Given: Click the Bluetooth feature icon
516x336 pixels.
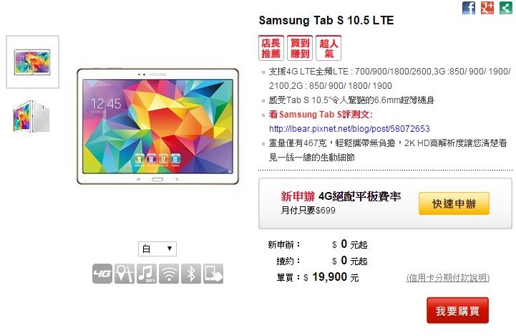Looking at the screenshot, I should click(x=191, y=274).
